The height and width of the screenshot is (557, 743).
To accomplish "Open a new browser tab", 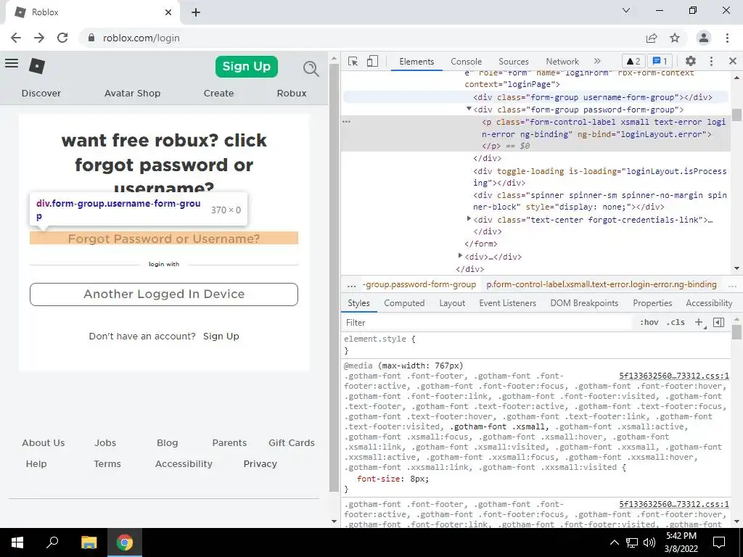I will 196,12.
